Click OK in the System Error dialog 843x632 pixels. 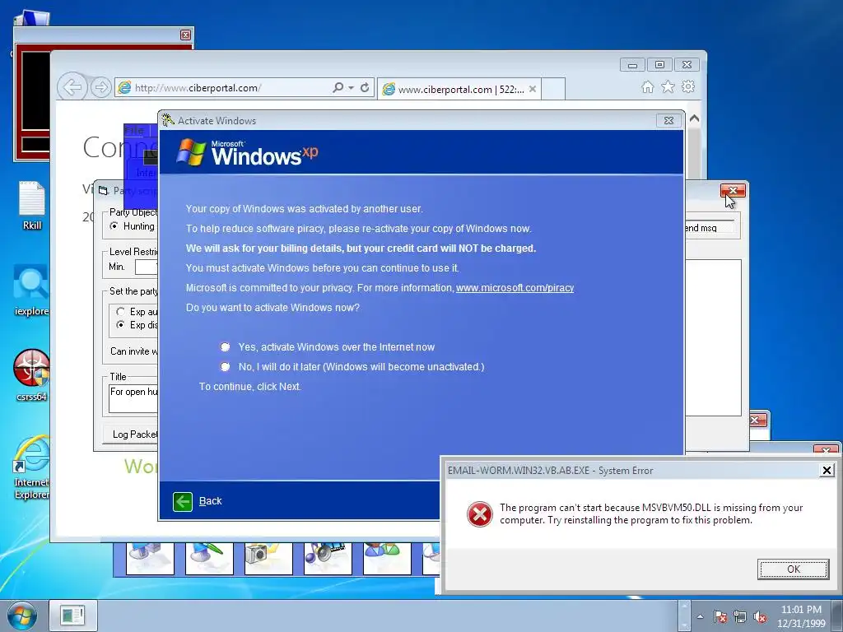(793, 569)
